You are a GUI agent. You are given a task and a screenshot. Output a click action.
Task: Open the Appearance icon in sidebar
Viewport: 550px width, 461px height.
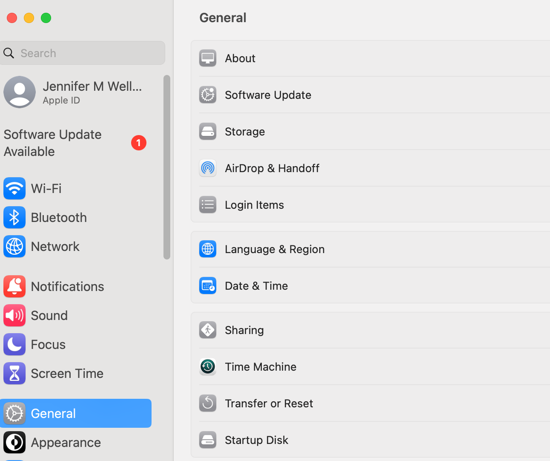tap(14, 442)
